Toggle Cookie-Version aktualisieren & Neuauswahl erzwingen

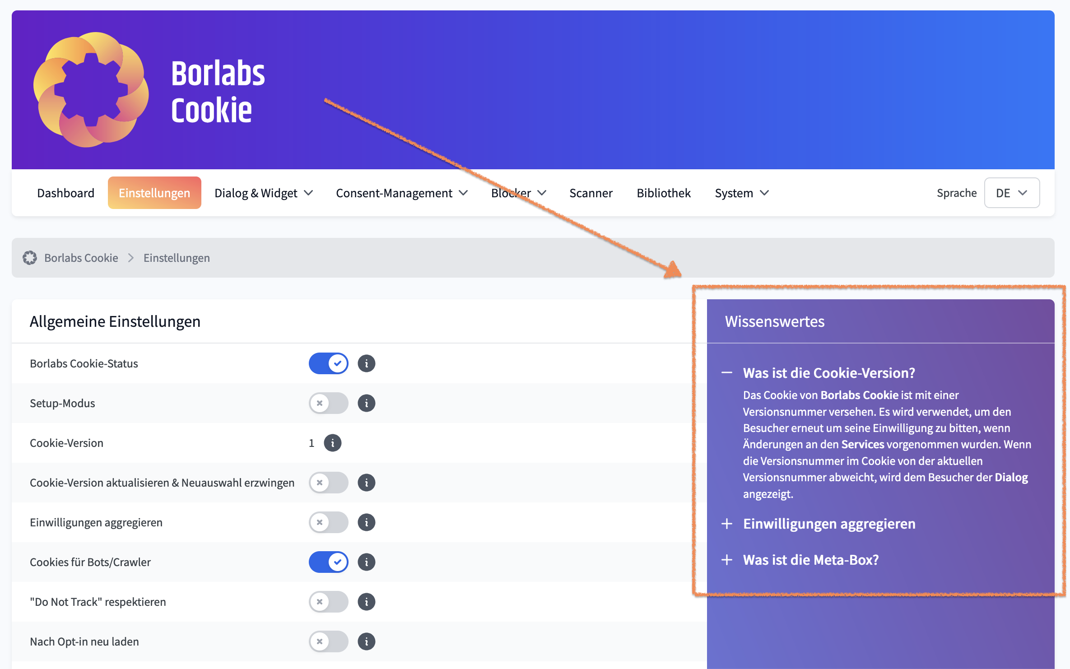329,483
